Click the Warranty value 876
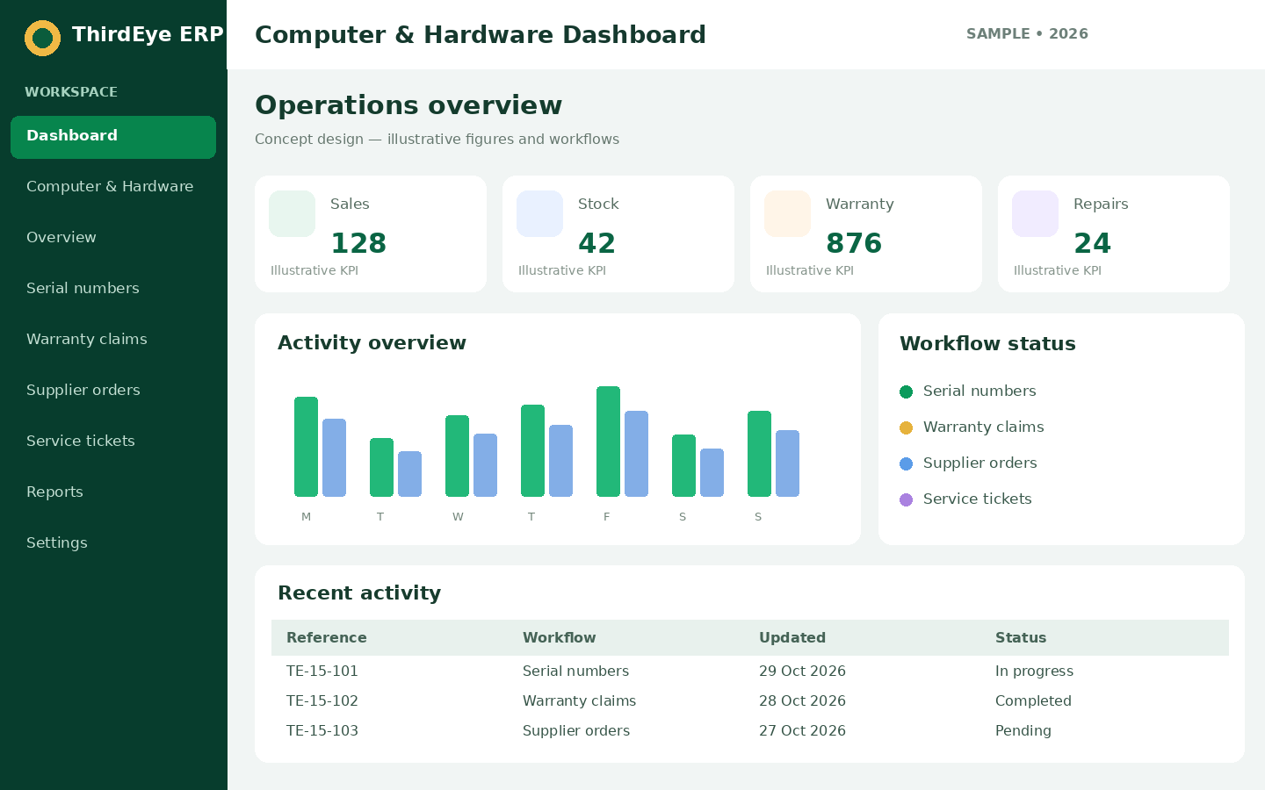Image resolution: width=1265 pixels, height=790 pixels. pyautogui.click(x=854, y=243)
